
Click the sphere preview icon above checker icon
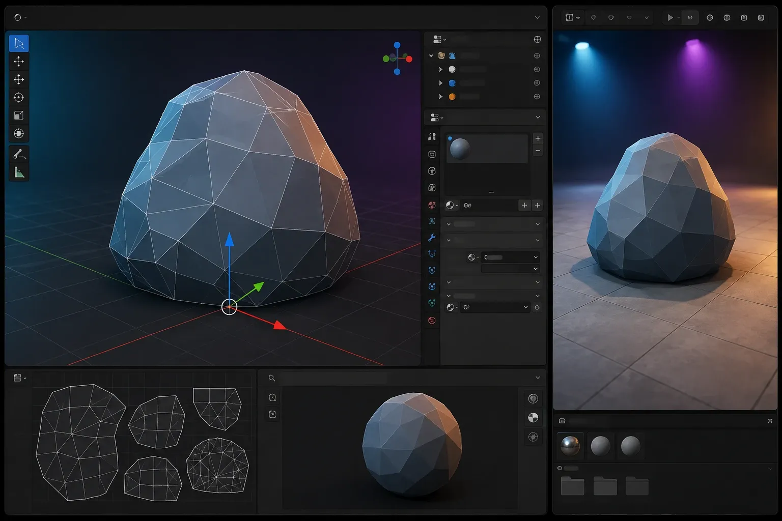[x=533, y=398]
